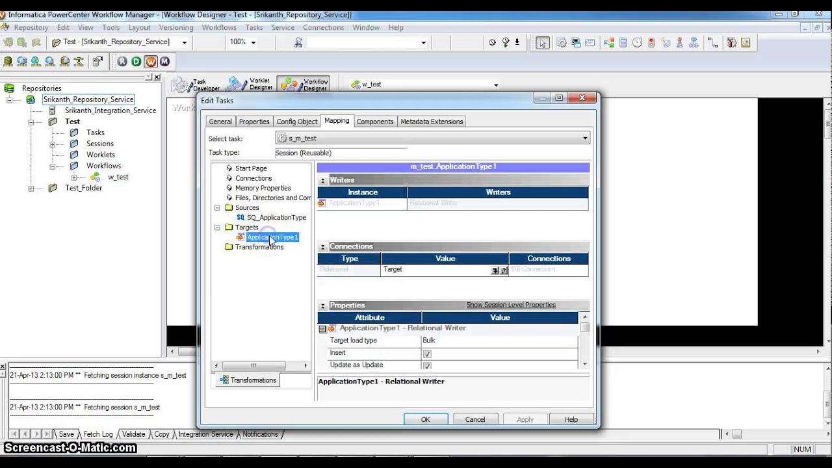Viewport: 832px width, 468px height.
Task: Click the Bulk value for Target load type
Action: click(499, 341)
